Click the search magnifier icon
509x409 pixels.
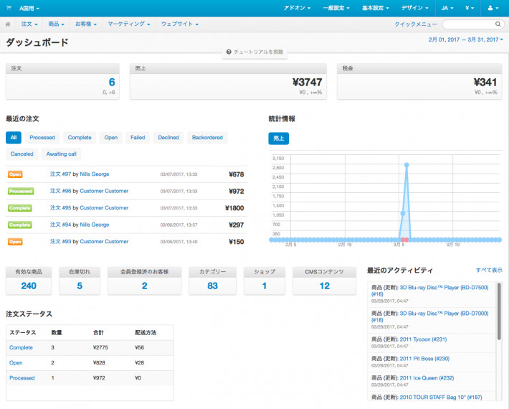click(498, 24)
